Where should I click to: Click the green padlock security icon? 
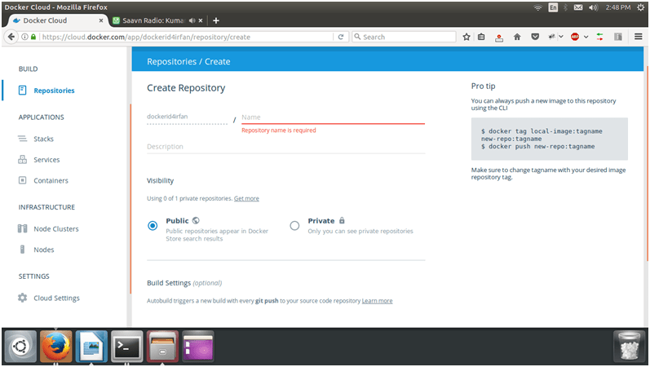pos(33,37)
